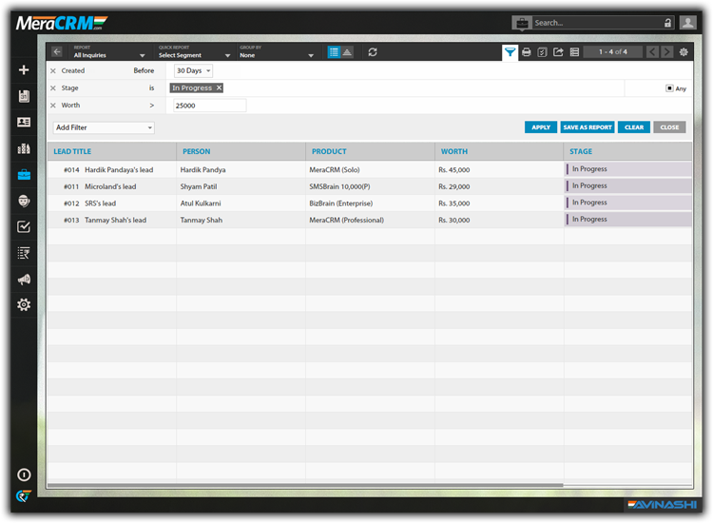Go to previous page arrow
The height and width of the screenshot is (523, 713).
coord(652,52)
